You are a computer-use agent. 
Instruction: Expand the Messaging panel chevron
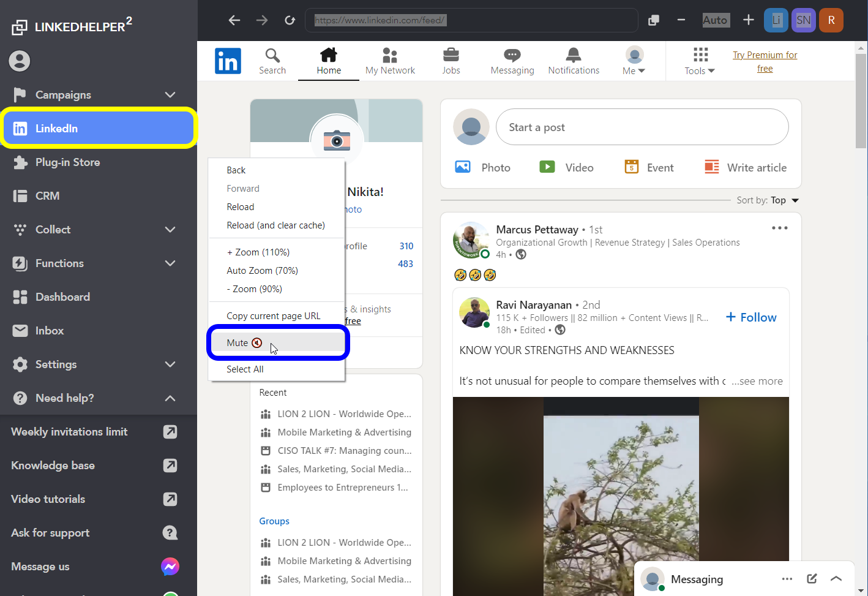[836, 579]
